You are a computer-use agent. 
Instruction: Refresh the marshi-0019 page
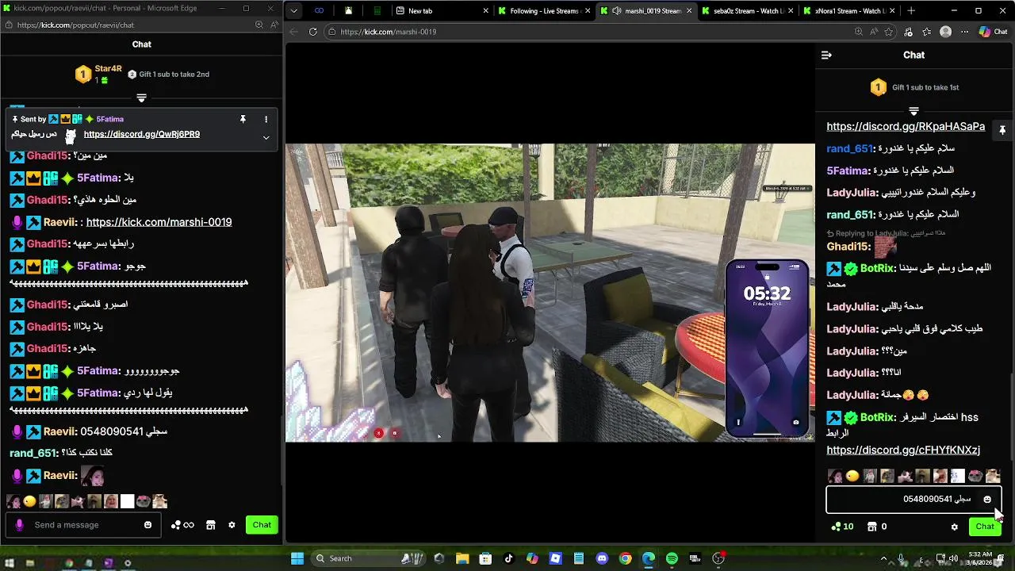coord(313,32)
